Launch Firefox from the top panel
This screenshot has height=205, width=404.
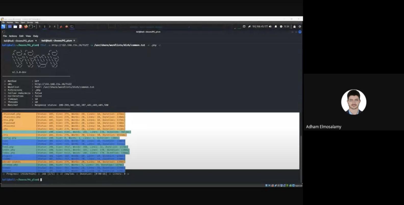pos(26,27)
